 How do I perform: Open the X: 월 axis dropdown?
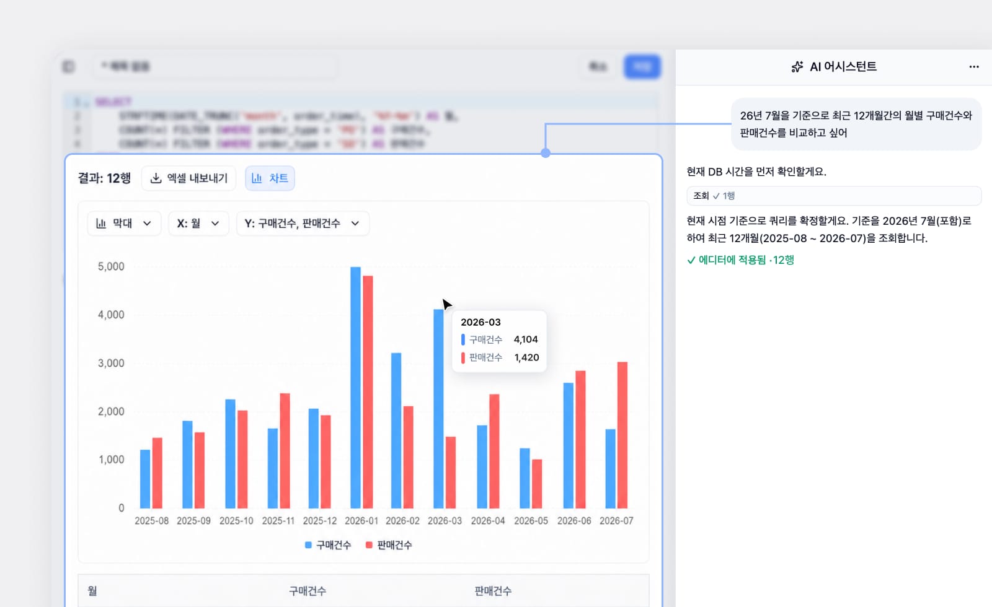(x=198, y=224)
